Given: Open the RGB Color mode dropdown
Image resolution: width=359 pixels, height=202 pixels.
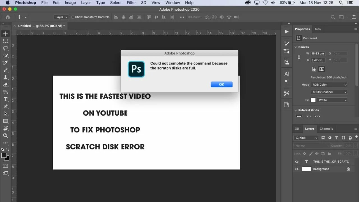Looking at the screenshot, I should tap(329, 84).
